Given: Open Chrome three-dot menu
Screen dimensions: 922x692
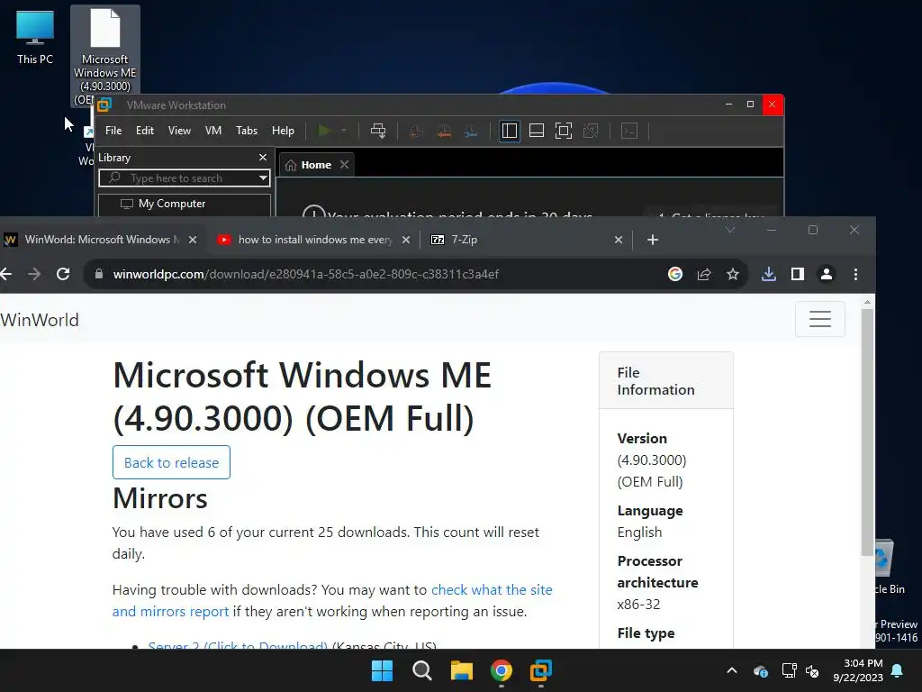Looking at the screenshot, I should (x=855, y=274).
